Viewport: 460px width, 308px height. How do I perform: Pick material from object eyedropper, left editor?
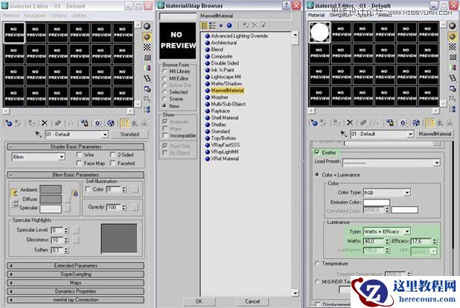(x=38, y=135)
